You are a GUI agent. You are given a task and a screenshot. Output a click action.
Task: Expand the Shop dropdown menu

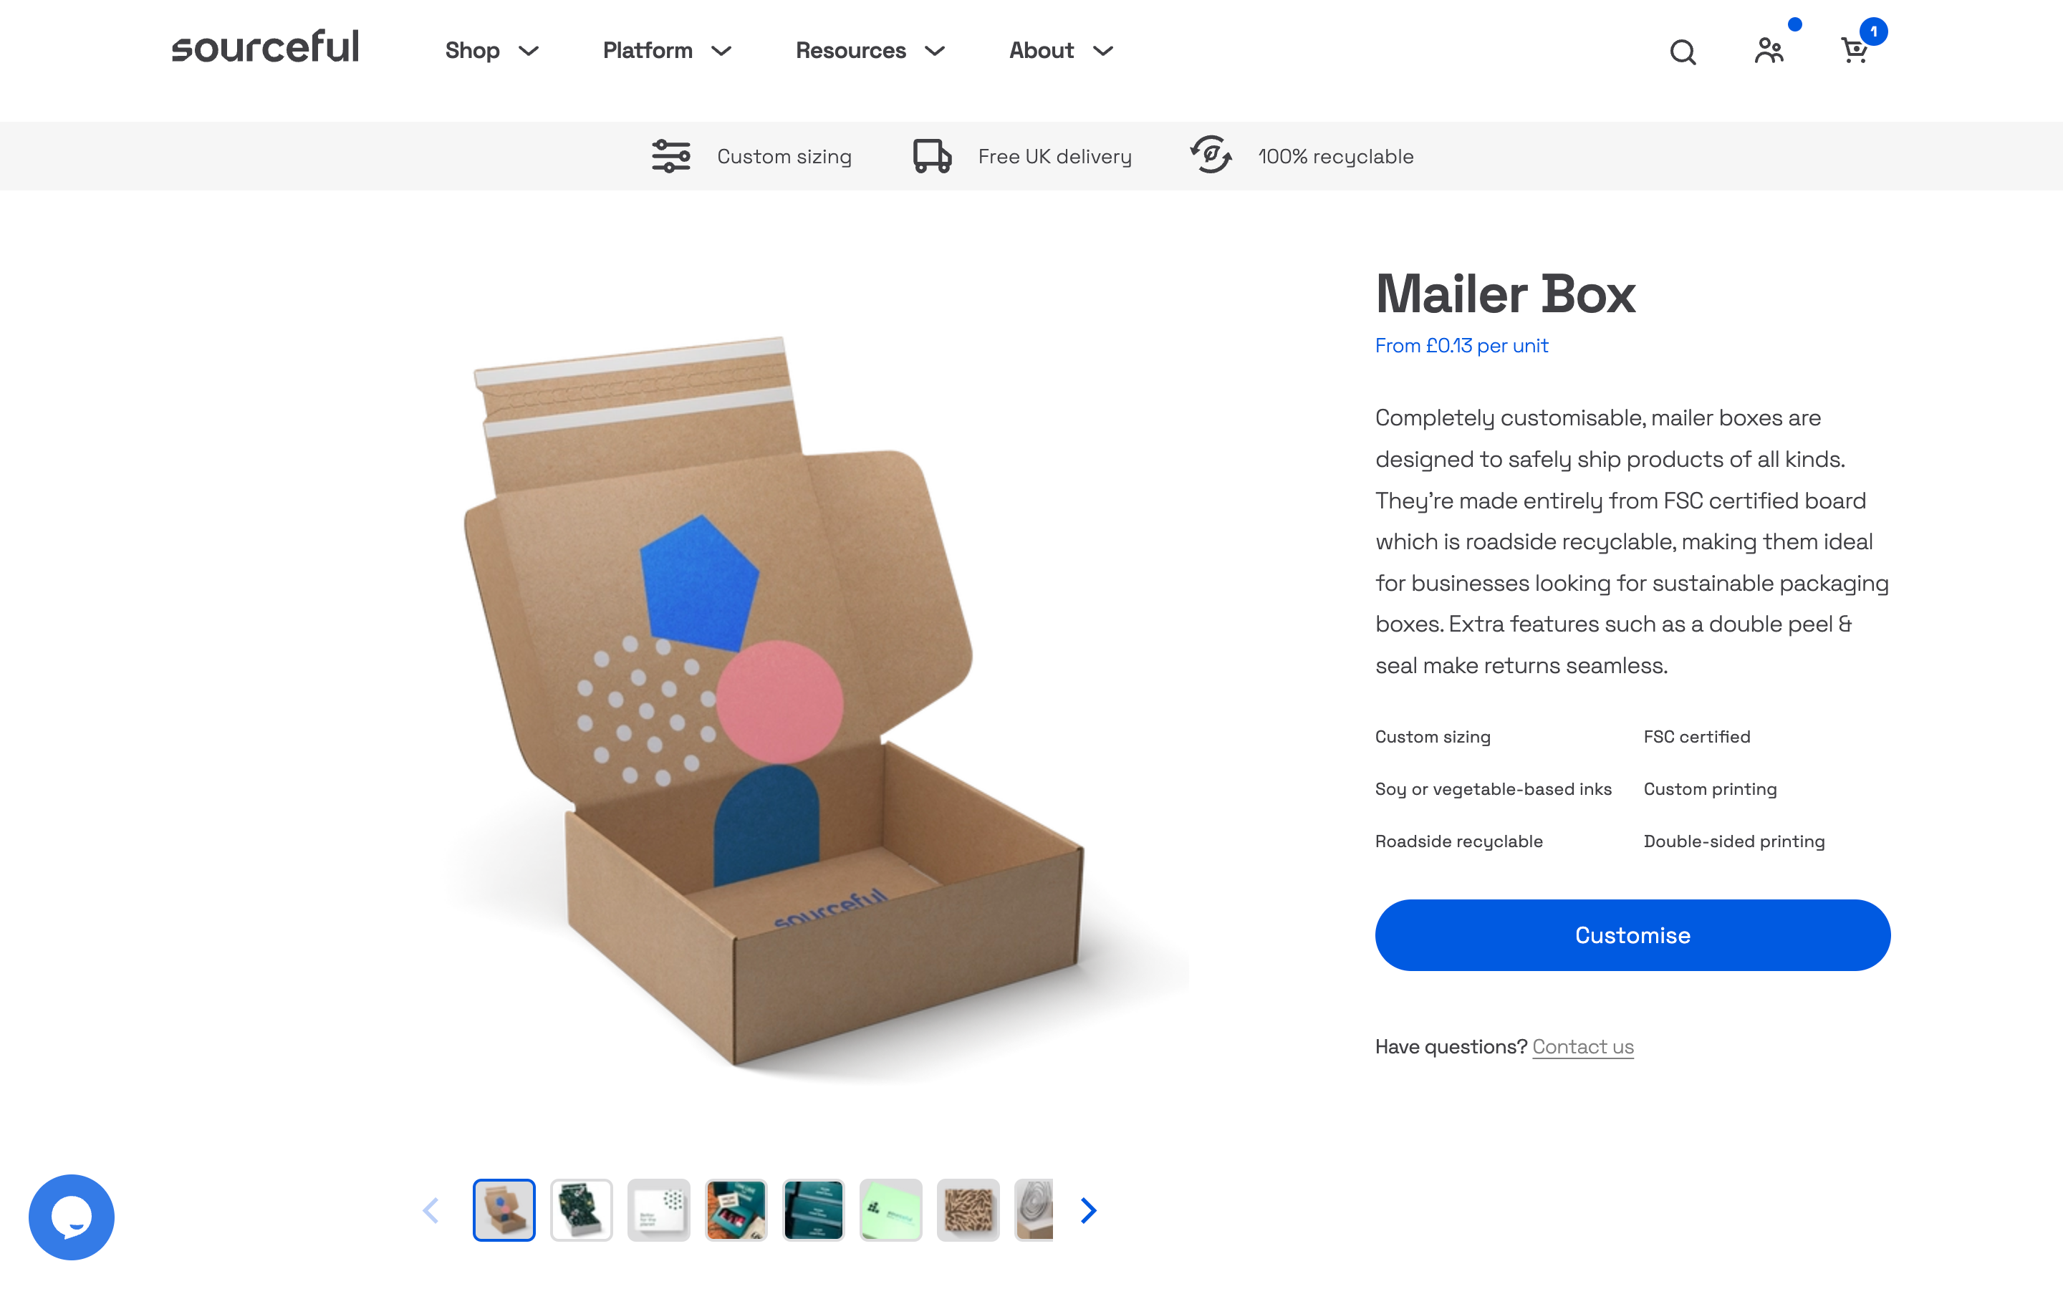(492, 50)
